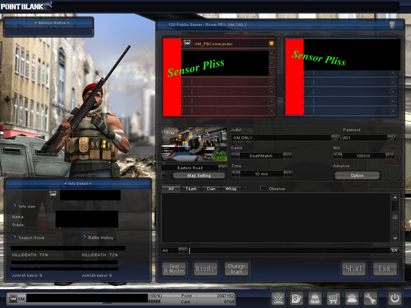Click chat scroll down arrow
This screenshot has height=308, width=411.
click(395, 238)
